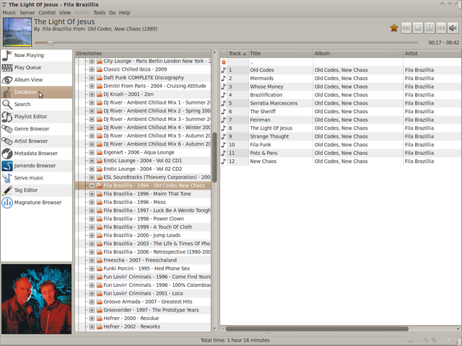Open the Magnatune Browser
This screenshot has width=462, height=346.
pyautogui.click(x=36, y=203)
